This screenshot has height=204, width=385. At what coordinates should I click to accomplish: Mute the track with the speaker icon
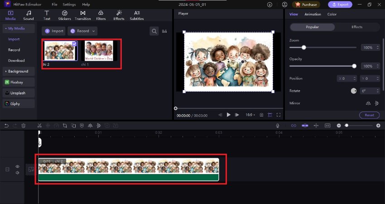click(17, 173)
